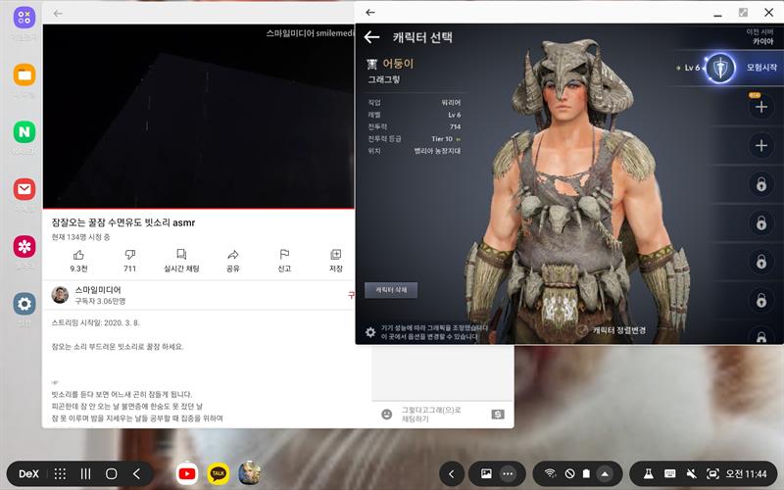
Task: Select the third locked character slot
Action: click(761, 262)
